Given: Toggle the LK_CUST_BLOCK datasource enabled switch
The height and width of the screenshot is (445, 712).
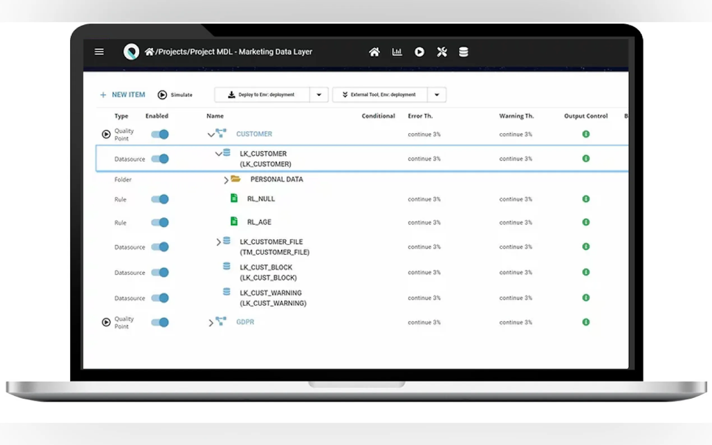Looking at the screenshot, I should (x=160, y=272).
